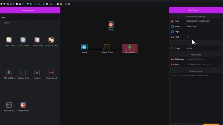Click the Arguments section label

click(196, 55)
